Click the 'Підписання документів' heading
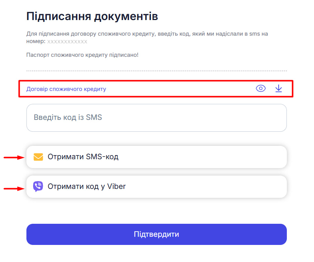Image resolution: width=314 pixels, height=262 pixels. coord(92,16)
